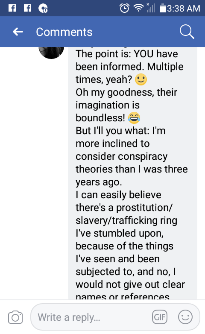
Task: Tap the alarm clock status icon
Action: tap(124, 8)
